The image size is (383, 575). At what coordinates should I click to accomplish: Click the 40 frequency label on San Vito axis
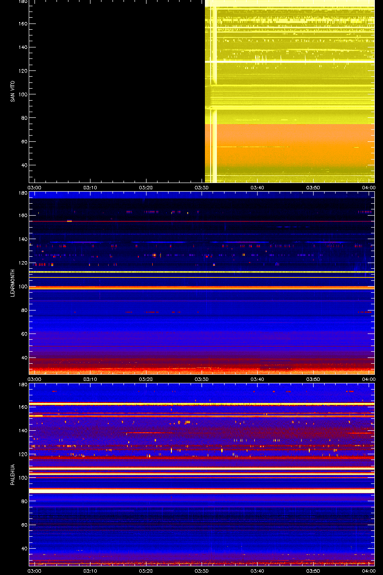(24, 165)
